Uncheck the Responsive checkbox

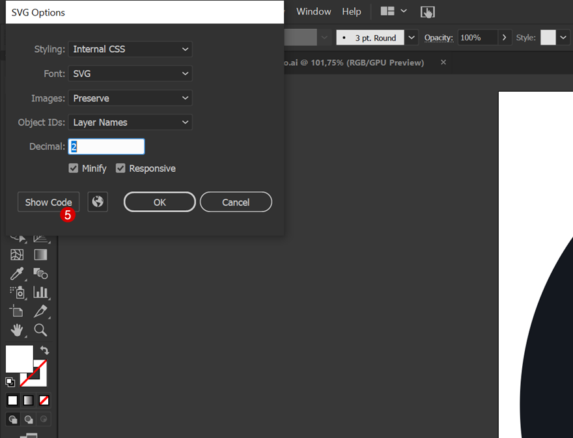point(120,169)
